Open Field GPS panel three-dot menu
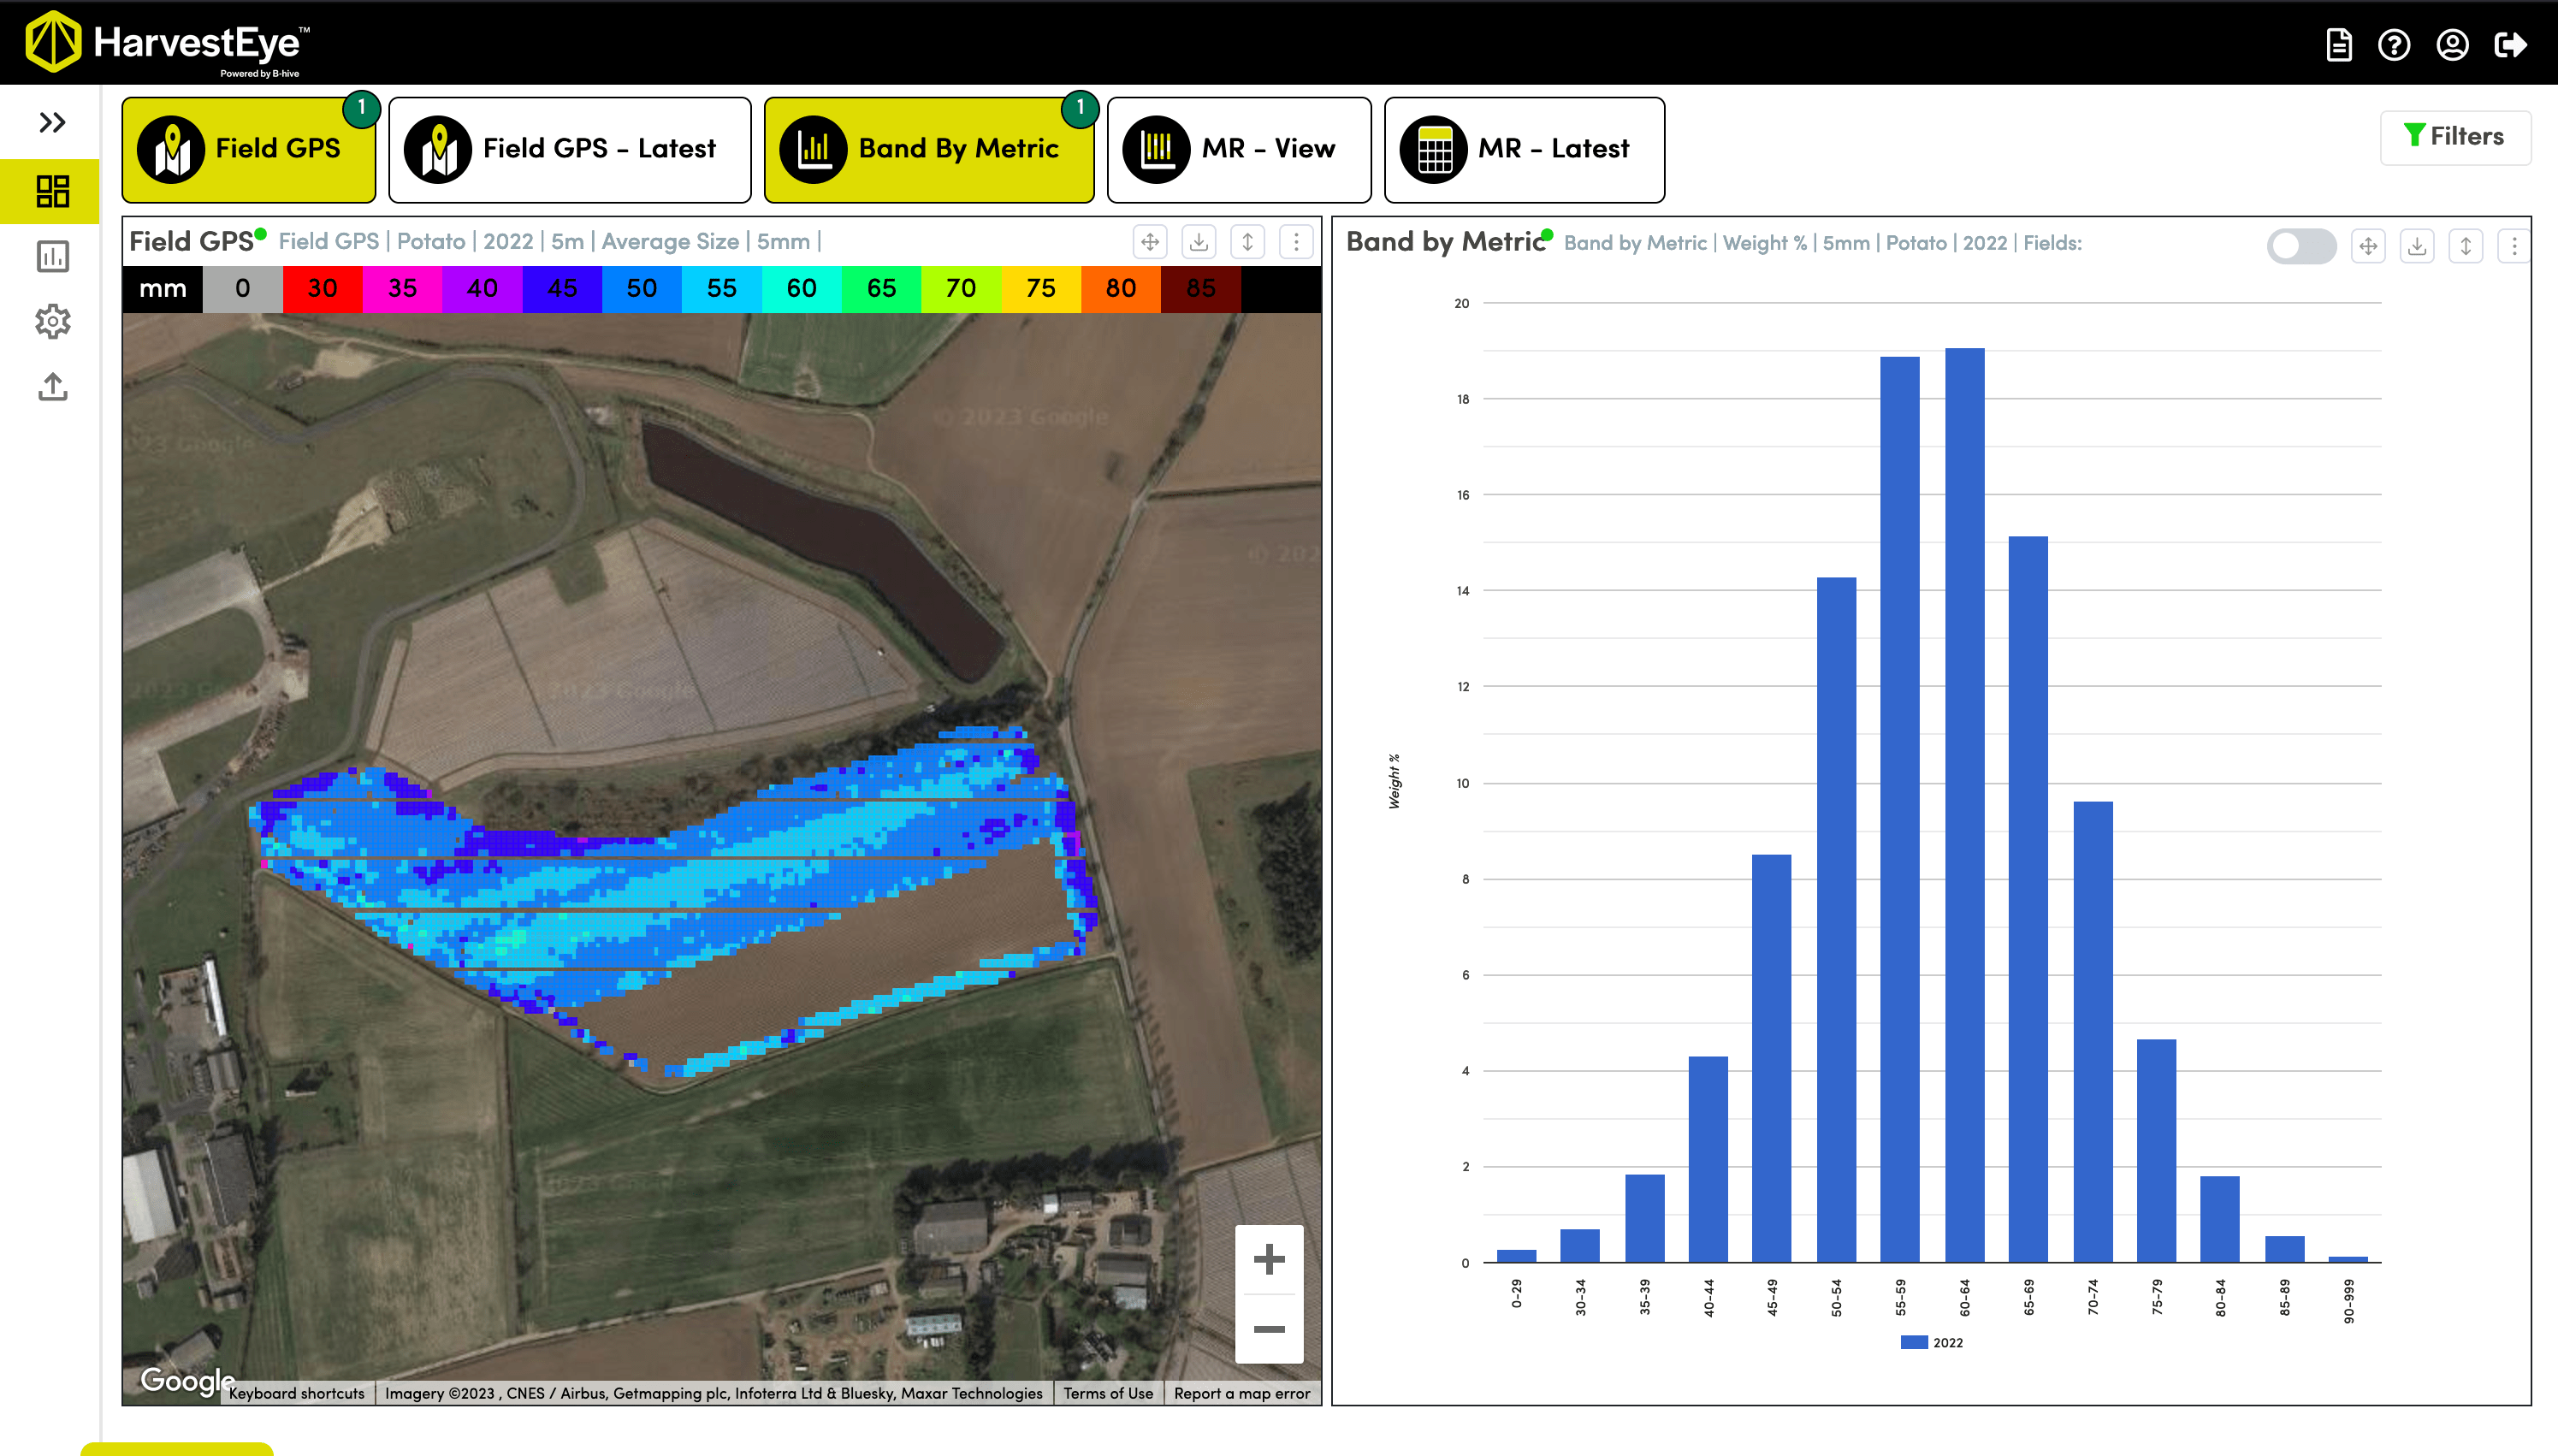 1296,242
